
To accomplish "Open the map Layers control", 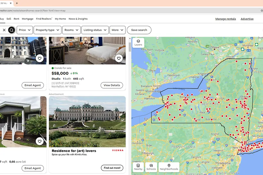I will coord(138,43).
